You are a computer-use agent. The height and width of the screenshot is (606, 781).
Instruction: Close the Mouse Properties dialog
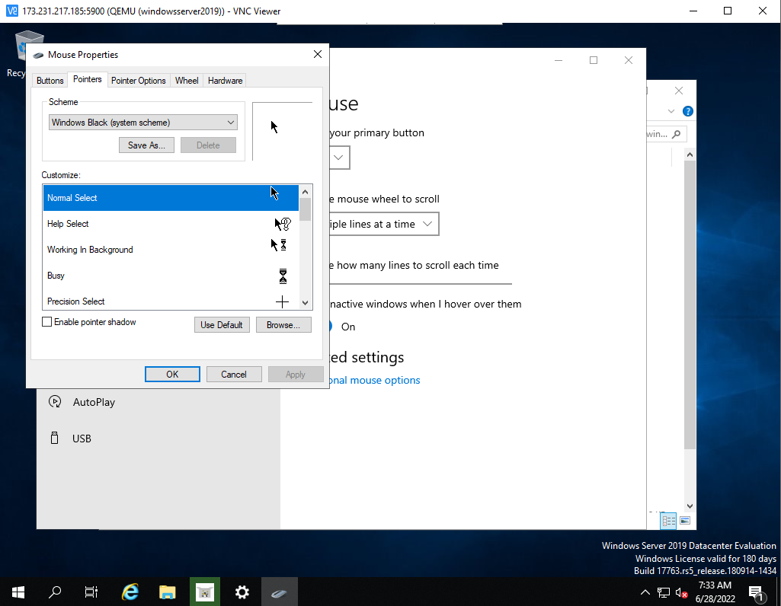(317, 54)
